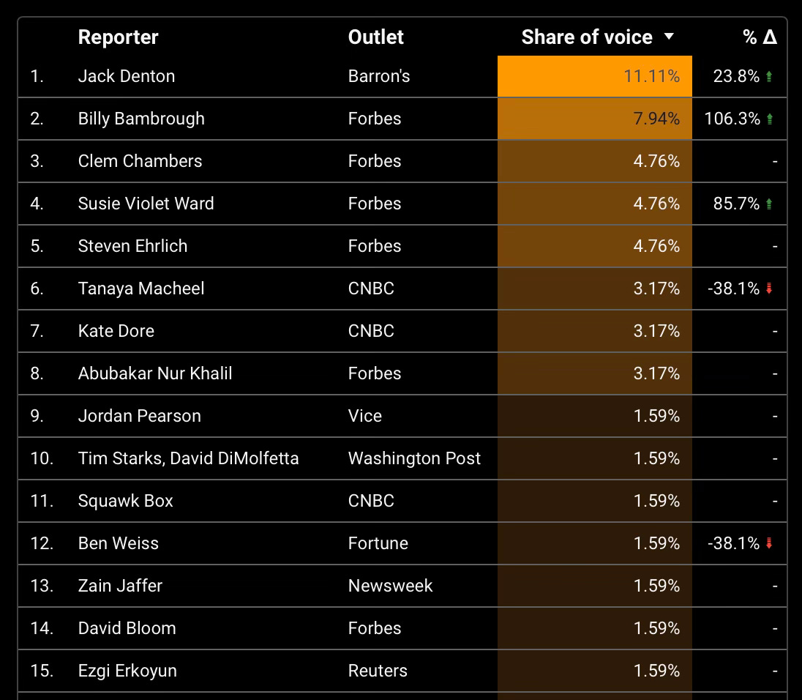Image resolution: width=802 pixels, height=700 pixels.
Task: Click the red down arrow in Ben Weiss's row
Action: (x=769, y=543)
